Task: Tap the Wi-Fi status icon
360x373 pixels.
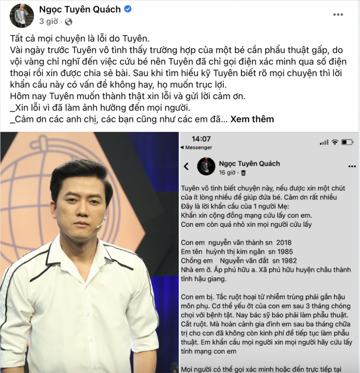Action: pyautogui.click(x=335, y=142)
